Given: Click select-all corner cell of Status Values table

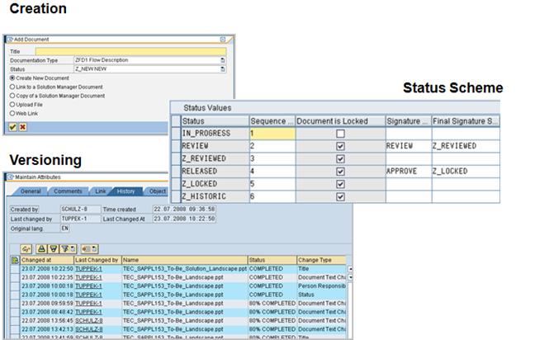Looking at the screenshot, I should tap(176, 121).
